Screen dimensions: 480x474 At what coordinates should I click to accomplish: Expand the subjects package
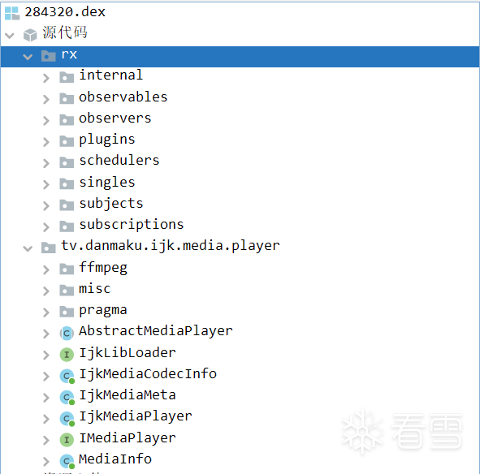(x=46, y=205)
